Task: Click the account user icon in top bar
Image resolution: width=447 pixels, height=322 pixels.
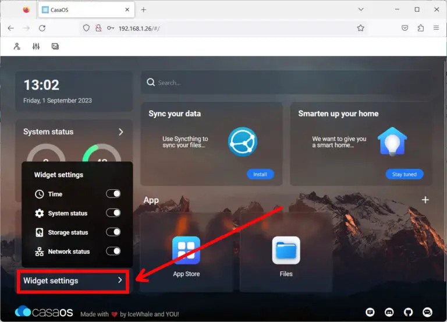Action: point(17,47)
